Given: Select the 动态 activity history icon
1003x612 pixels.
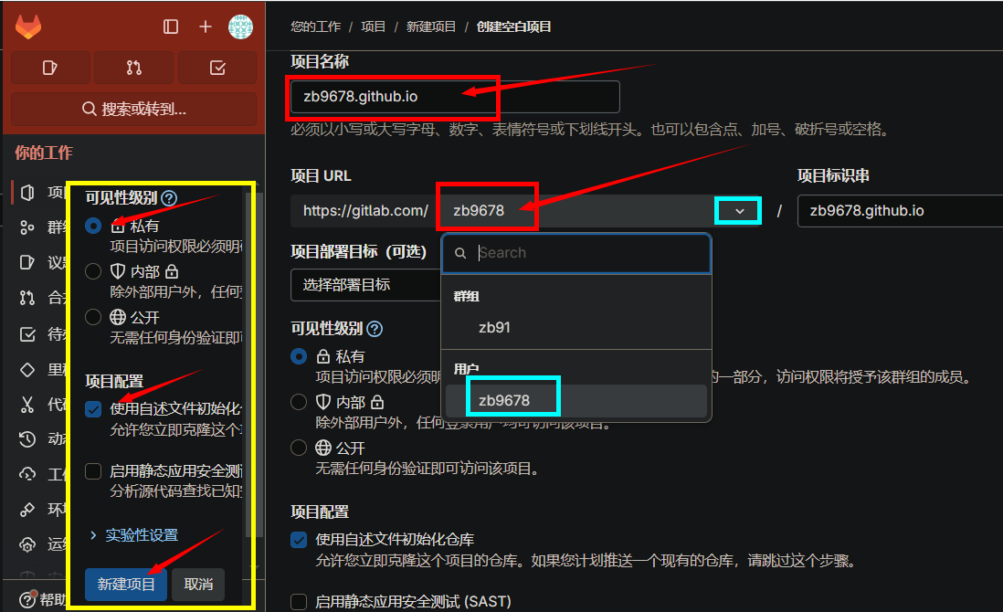Looking at the screenshot, I should click(x=27, y=438).
